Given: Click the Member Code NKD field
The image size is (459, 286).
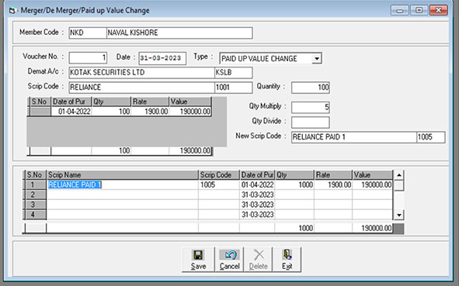Looking at the screenshot, I should (88, 33).
